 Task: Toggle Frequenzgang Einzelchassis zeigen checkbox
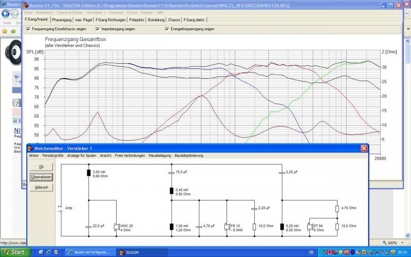tap(28, 29)
